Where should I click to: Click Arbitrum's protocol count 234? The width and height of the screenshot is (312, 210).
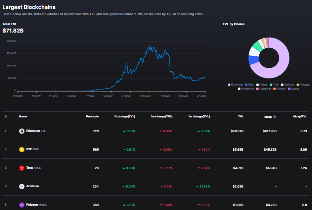click(95, 187)
